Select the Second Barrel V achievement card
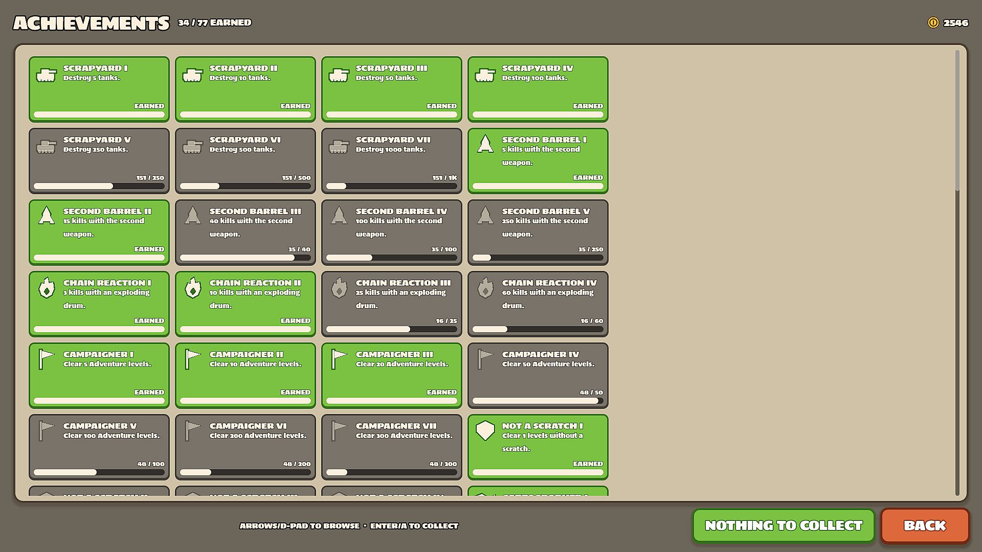 pyautogui.click(x=538, y=233)
